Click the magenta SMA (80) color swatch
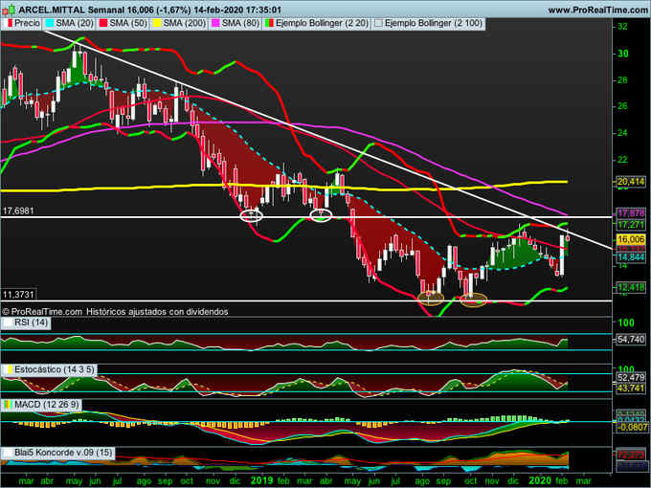 click(215, 24)
